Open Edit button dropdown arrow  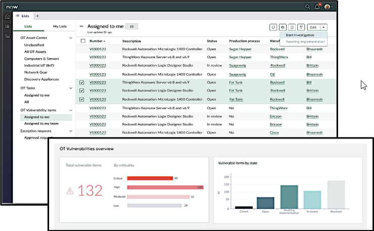[x=323, y=27]
